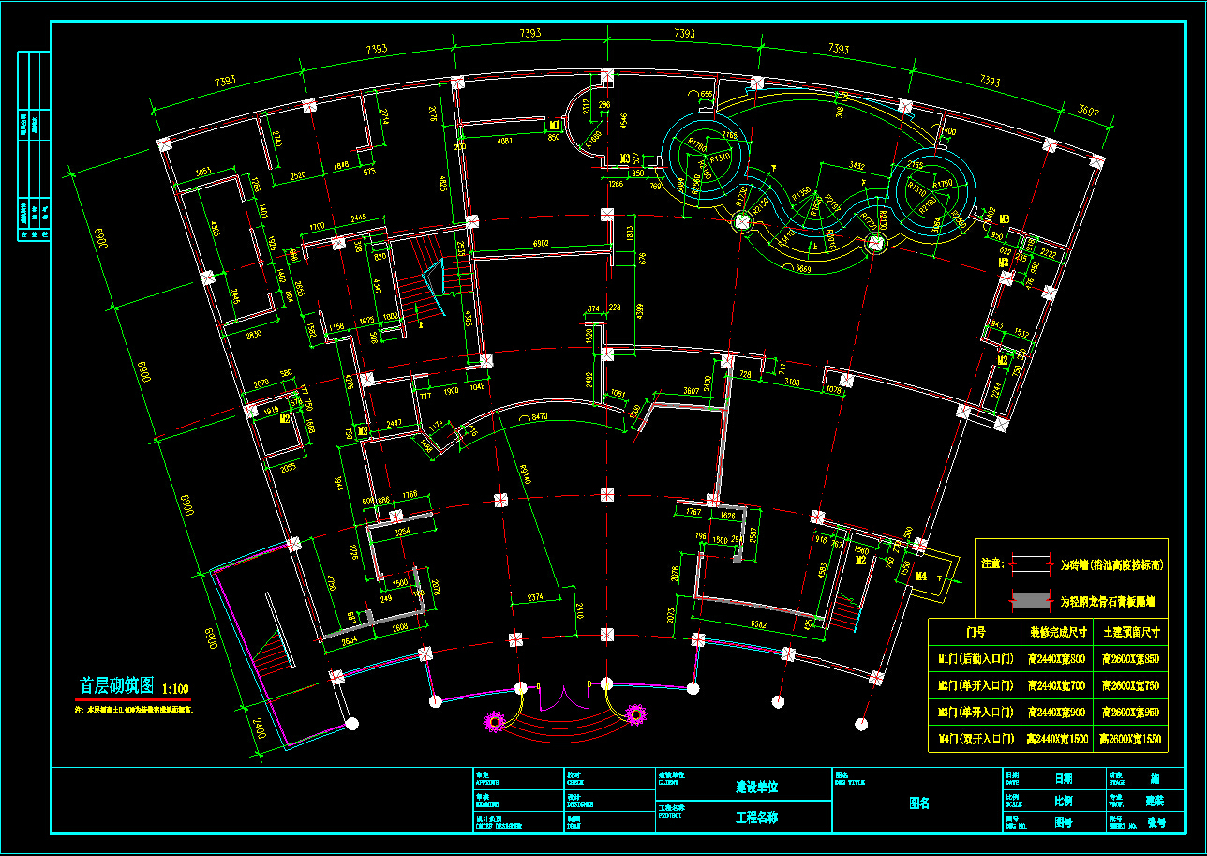This screenshot has width=1207, height=856.
Task: Click the drawing title '首层砌筑图'
Action: (116, 685)
